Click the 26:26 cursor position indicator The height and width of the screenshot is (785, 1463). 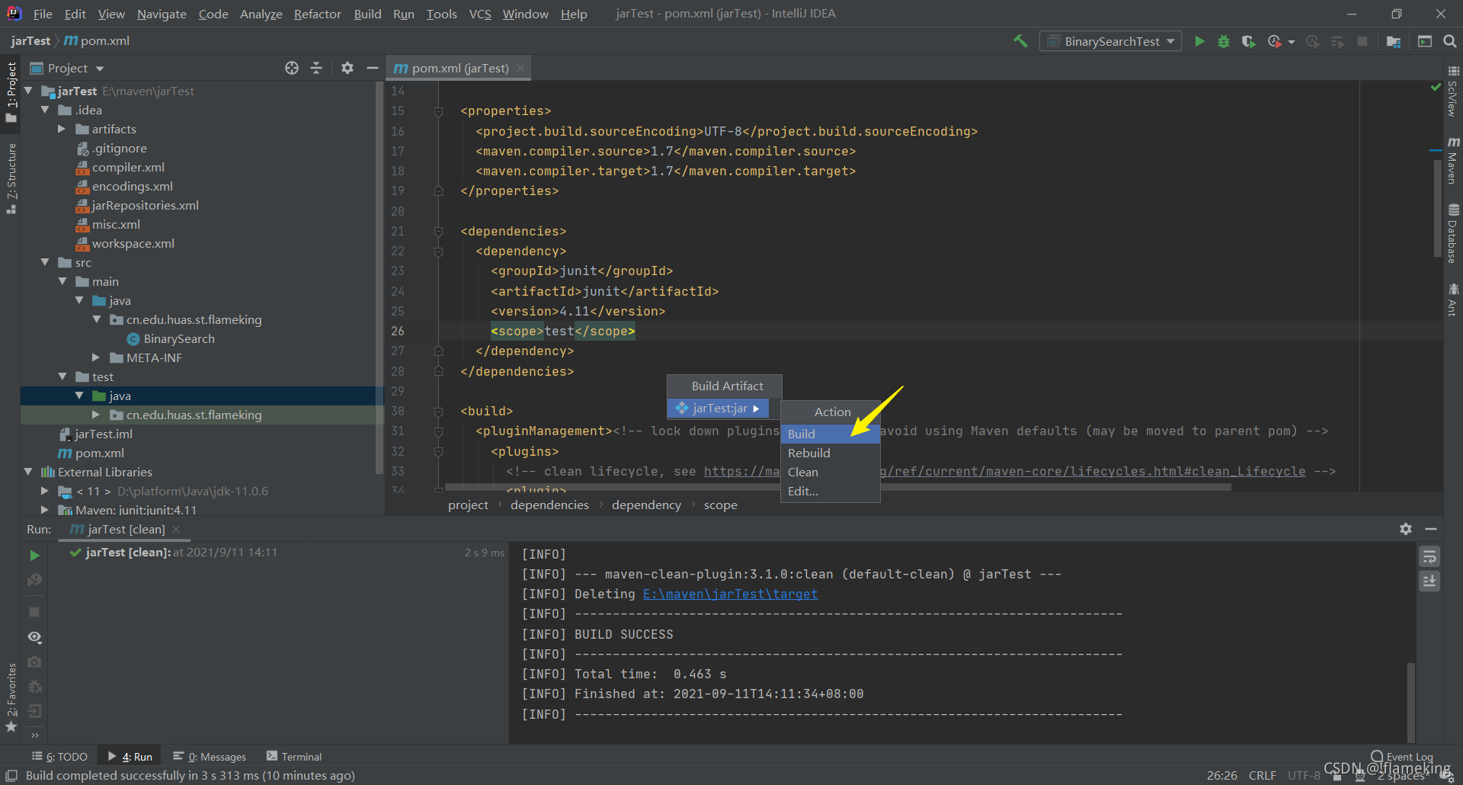pos(1221,775)
